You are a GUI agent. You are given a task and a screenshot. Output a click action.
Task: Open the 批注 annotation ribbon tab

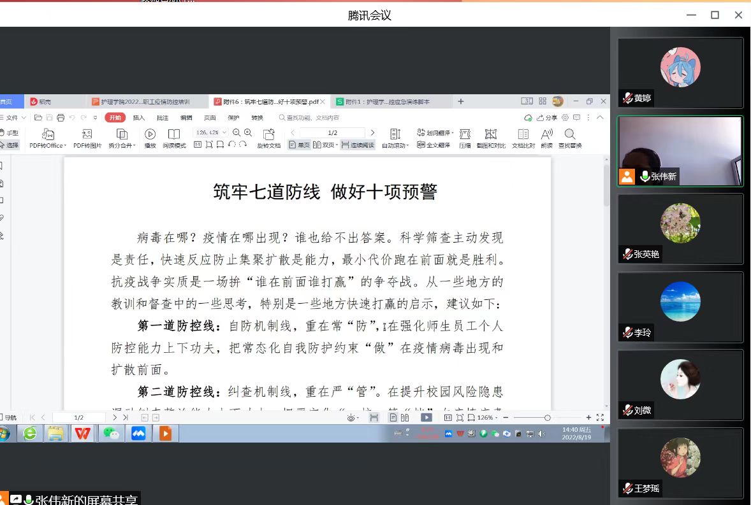pos(163,118)
